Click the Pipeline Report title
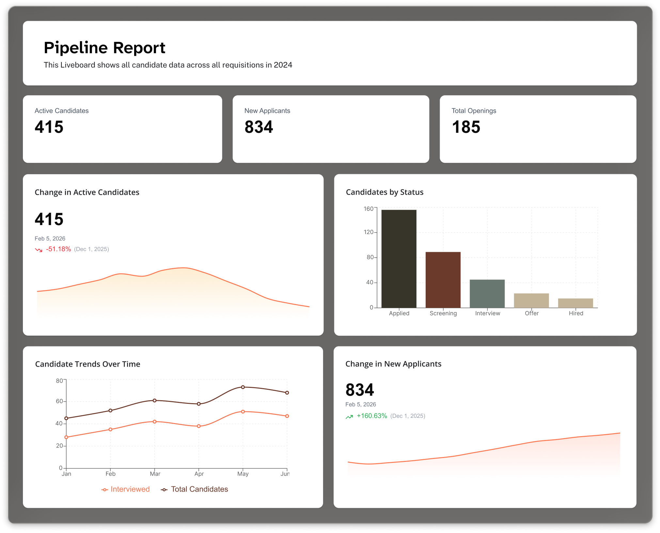This screenshot has height=533, width=660. point(104,48)
